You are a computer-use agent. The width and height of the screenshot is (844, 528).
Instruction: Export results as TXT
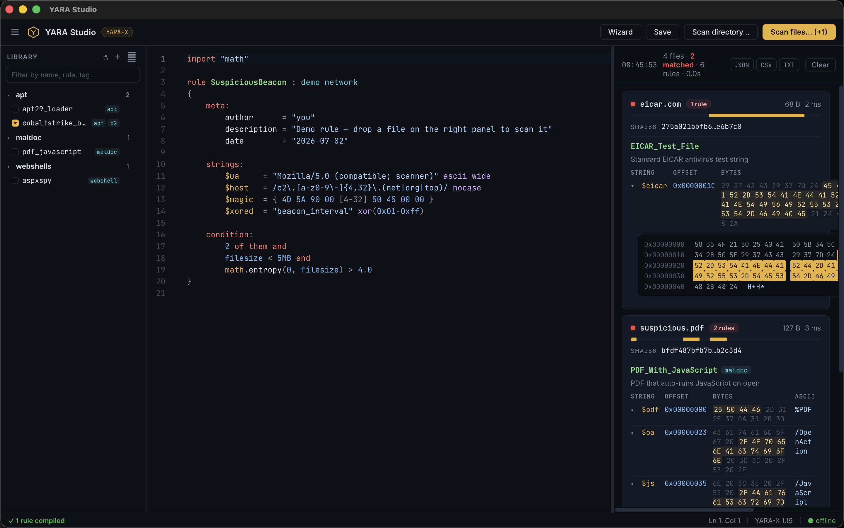click(x=789, y=65)
